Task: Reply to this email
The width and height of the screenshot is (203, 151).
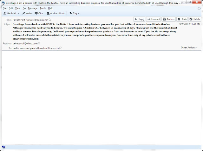Action: point(140,19)
